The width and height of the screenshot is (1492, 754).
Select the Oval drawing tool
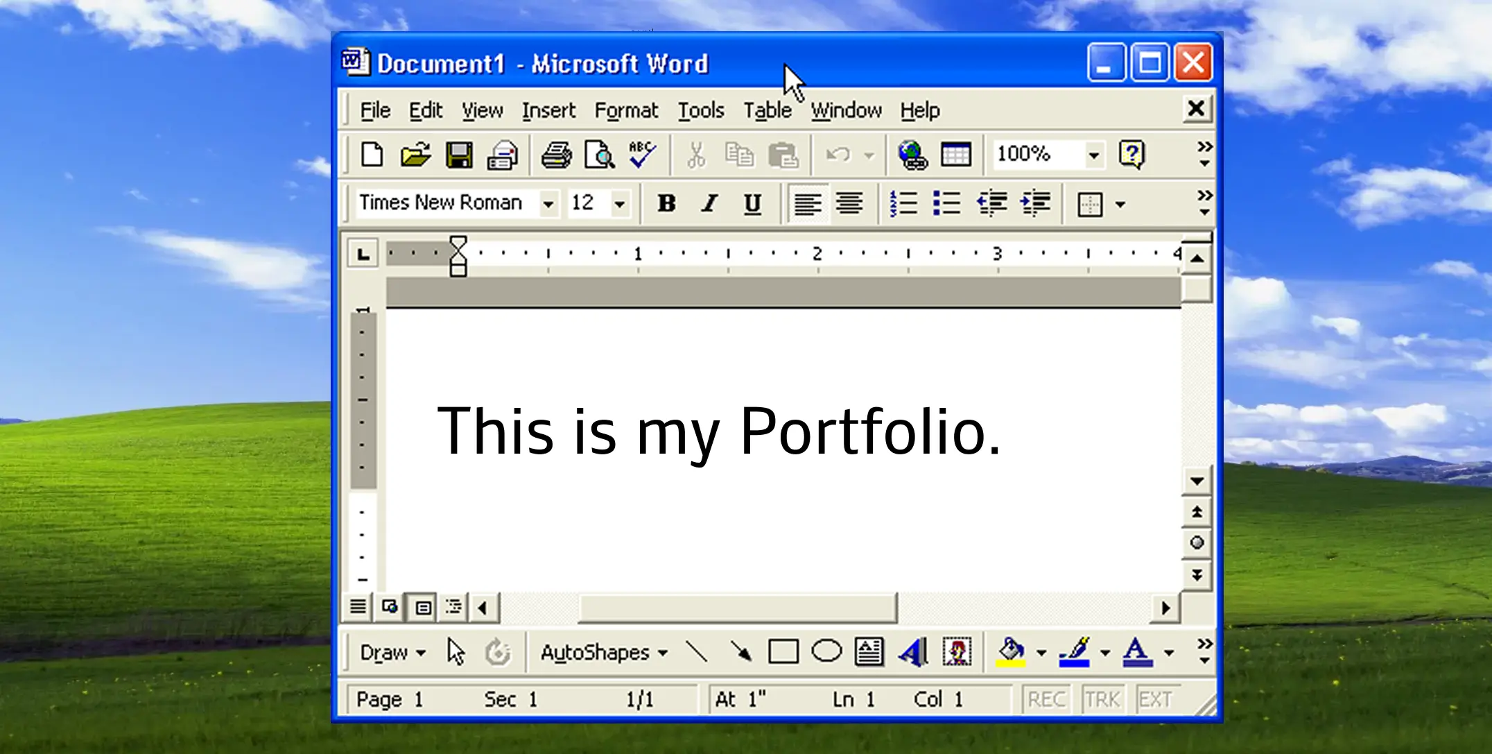click(826, 651)
